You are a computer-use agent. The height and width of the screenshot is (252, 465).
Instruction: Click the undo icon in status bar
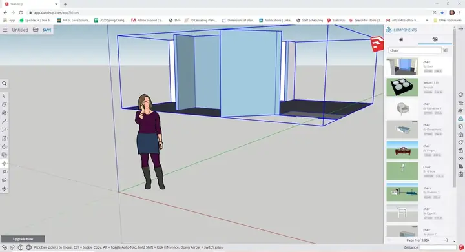click(x=5, y=247)
